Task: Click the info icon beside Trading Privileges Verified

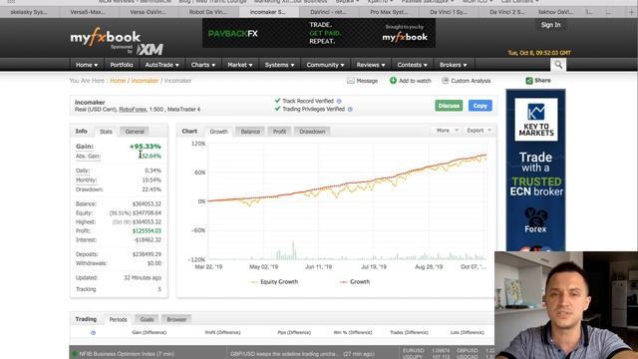Action: point(350,109)
